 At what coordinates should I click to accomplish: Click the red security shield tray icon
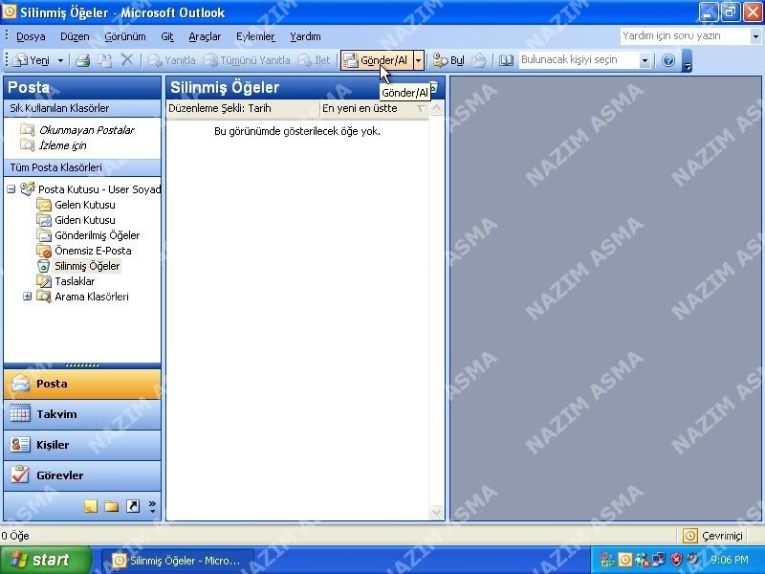[676, 560]
